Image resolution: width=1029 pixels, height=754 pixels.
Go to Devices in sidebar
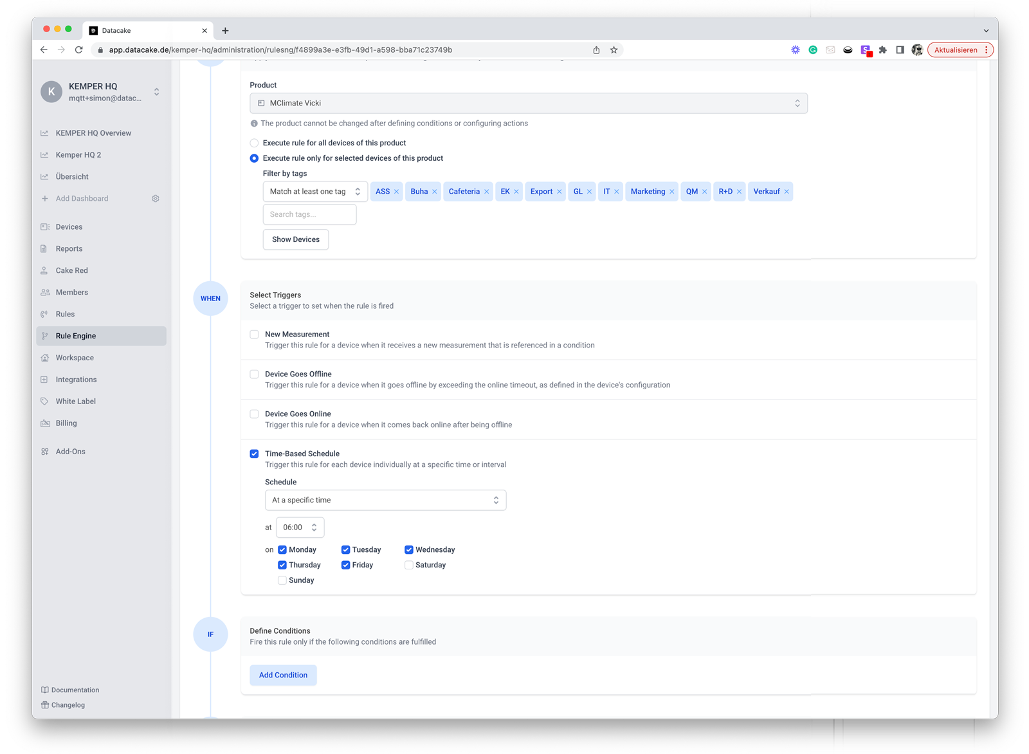pos(69,227)
